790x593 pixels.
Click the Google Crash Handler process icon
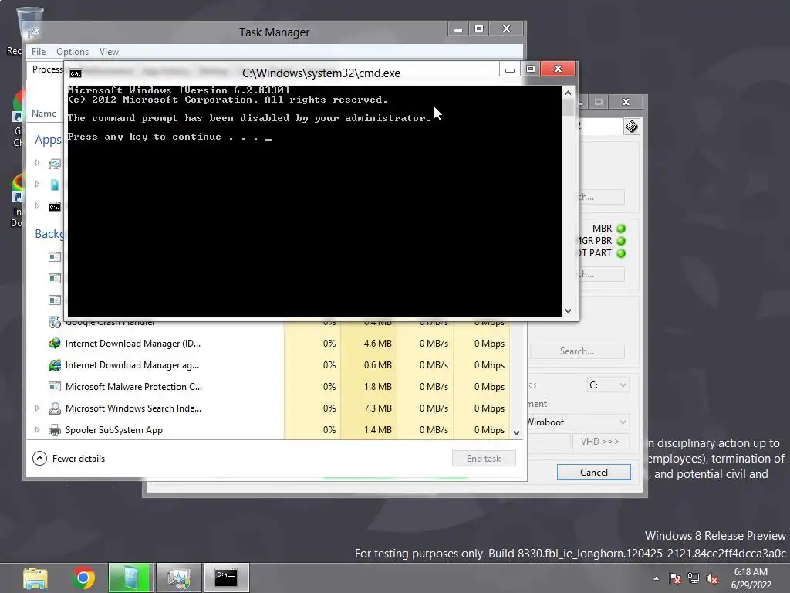(55, 322)
